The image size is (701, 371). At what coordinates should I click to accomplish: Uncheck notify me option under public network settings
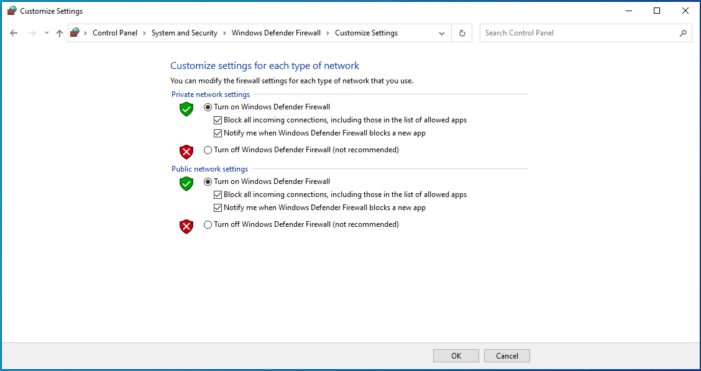(218, 207)
